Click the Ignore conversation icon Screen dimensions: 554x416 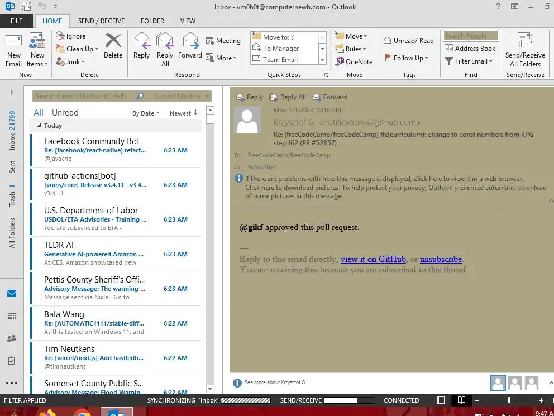[71, 36]
